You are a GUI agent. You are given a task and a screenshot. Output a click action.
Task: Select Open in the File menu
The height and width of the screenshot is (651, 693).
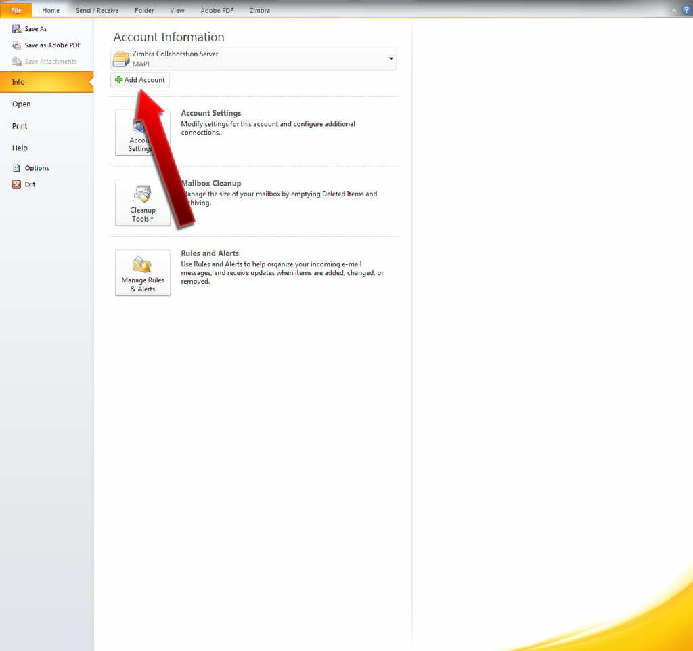coord(21,104)
